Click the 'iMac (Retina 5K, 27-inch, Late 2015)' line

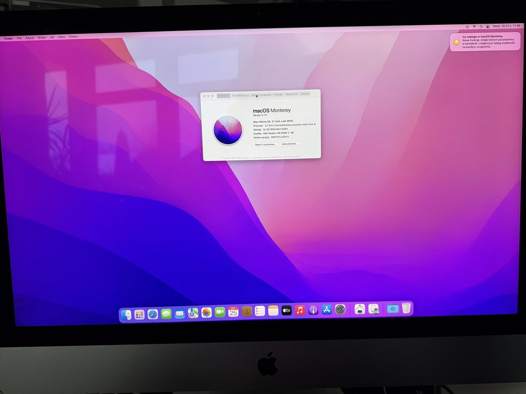(x=273, y=121)
